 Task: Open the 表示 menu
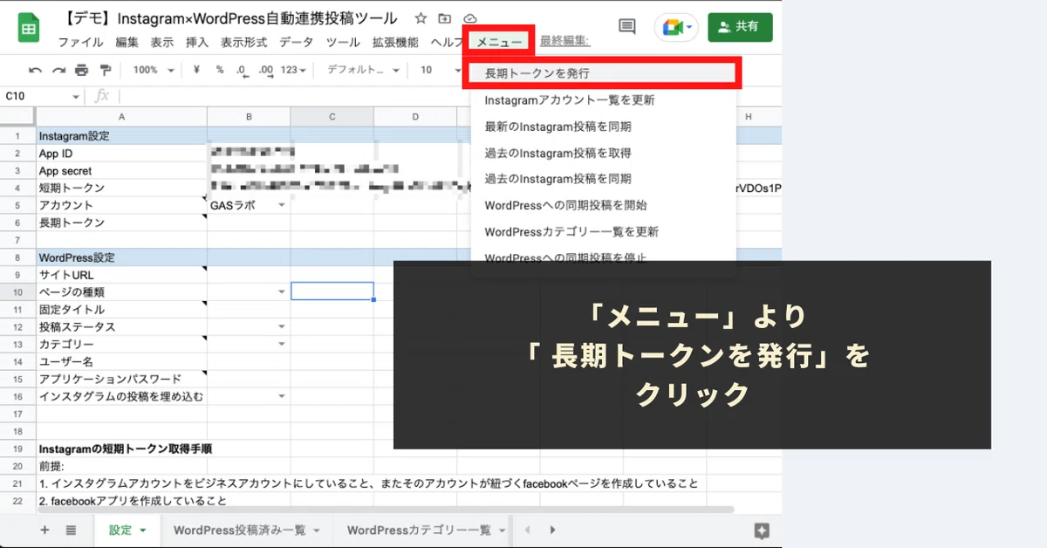161,42
